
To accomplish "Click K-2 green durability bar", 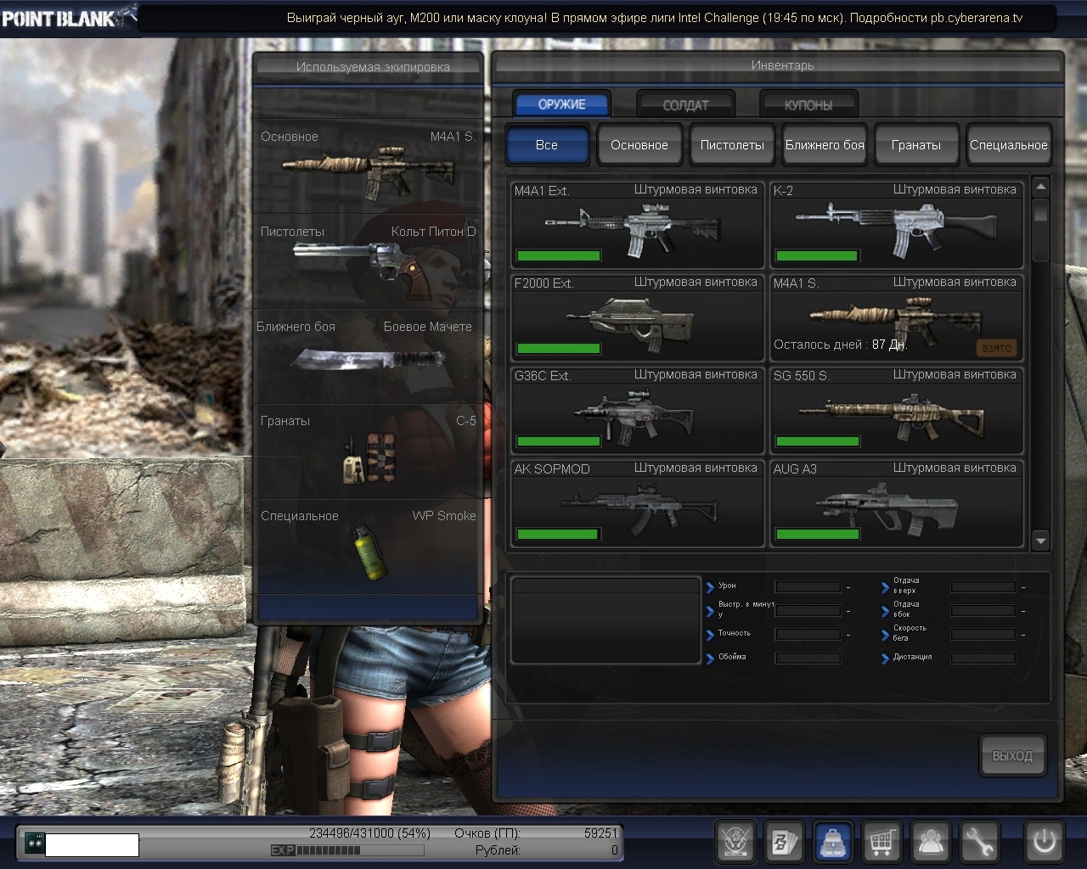I will pos(817,255).
